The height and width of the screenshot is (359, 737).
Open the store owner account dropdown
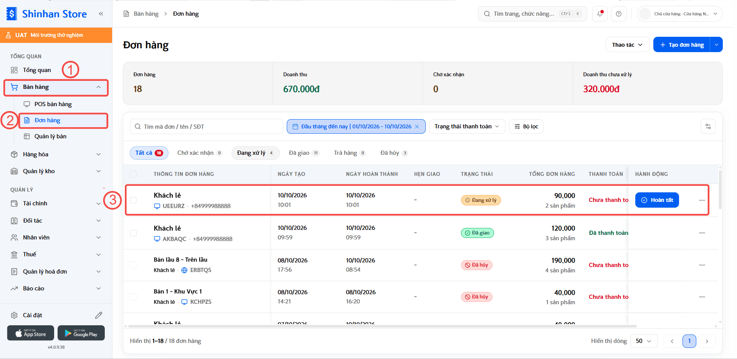(x=679, y=14)
